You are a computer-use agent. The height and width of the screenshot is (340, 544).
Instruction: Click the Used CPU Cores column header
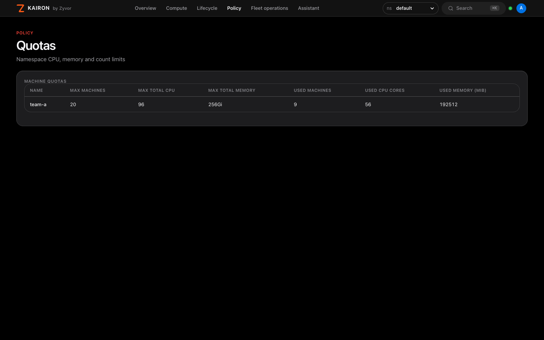pos(385,90)
